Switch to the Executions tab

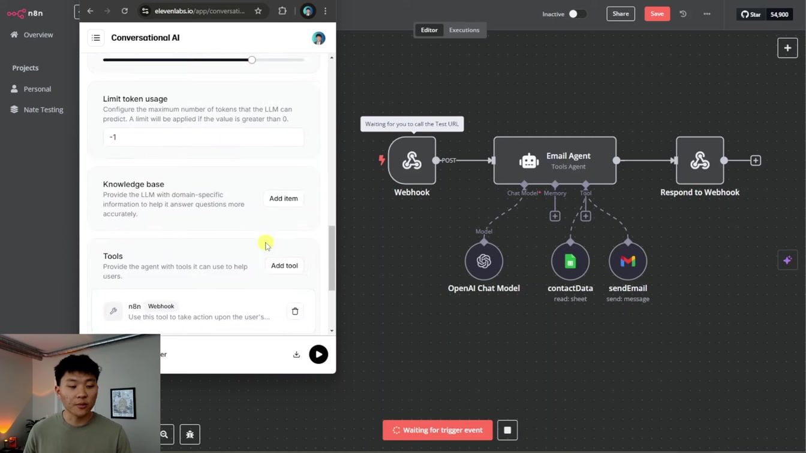(x=464, y=30)
